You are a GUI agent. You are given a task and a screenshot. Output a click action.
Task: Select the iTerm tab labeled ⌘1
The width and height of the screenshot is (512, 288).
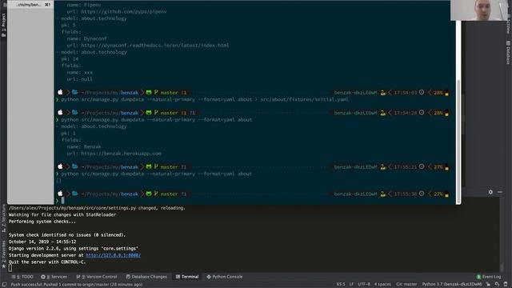pyautogui.click(x=30, y=5)
